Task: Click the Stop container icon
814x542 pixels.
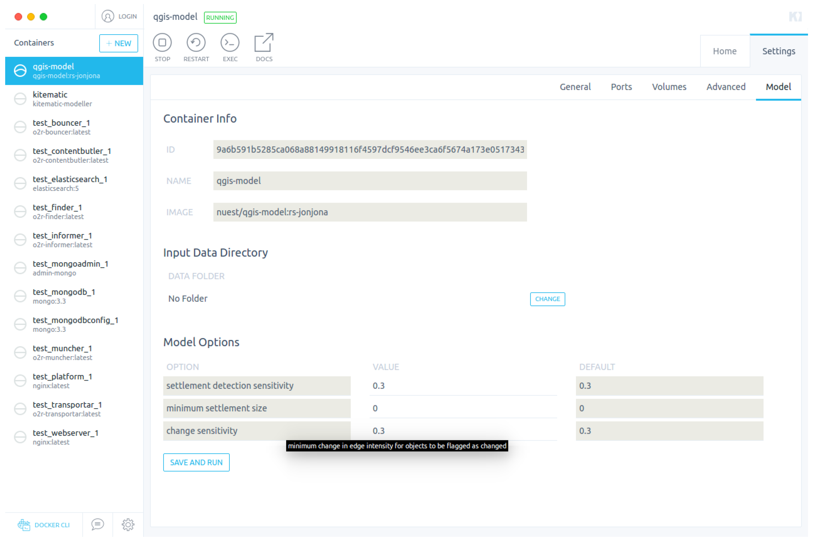Action: tap(162, 42)
